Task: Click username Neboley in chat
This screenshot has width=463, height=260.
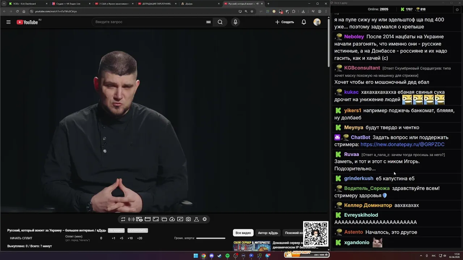Action: tap(354, 36)
